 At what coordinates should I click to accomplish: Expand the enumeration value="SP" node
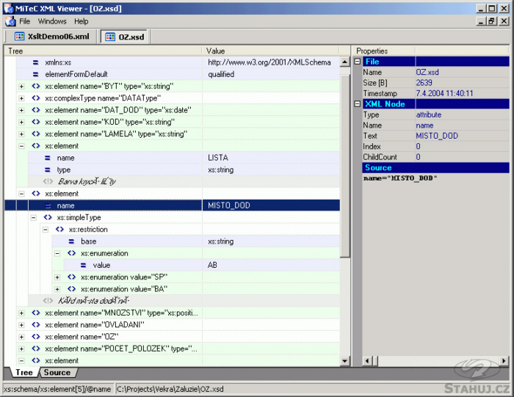pyautogui.click(x=57, y=277)
